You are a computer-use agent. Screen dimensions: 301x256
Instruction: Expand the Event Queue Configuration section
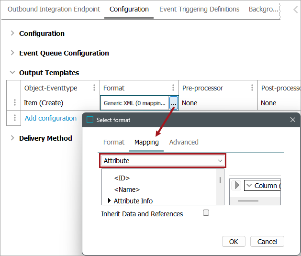12,53
